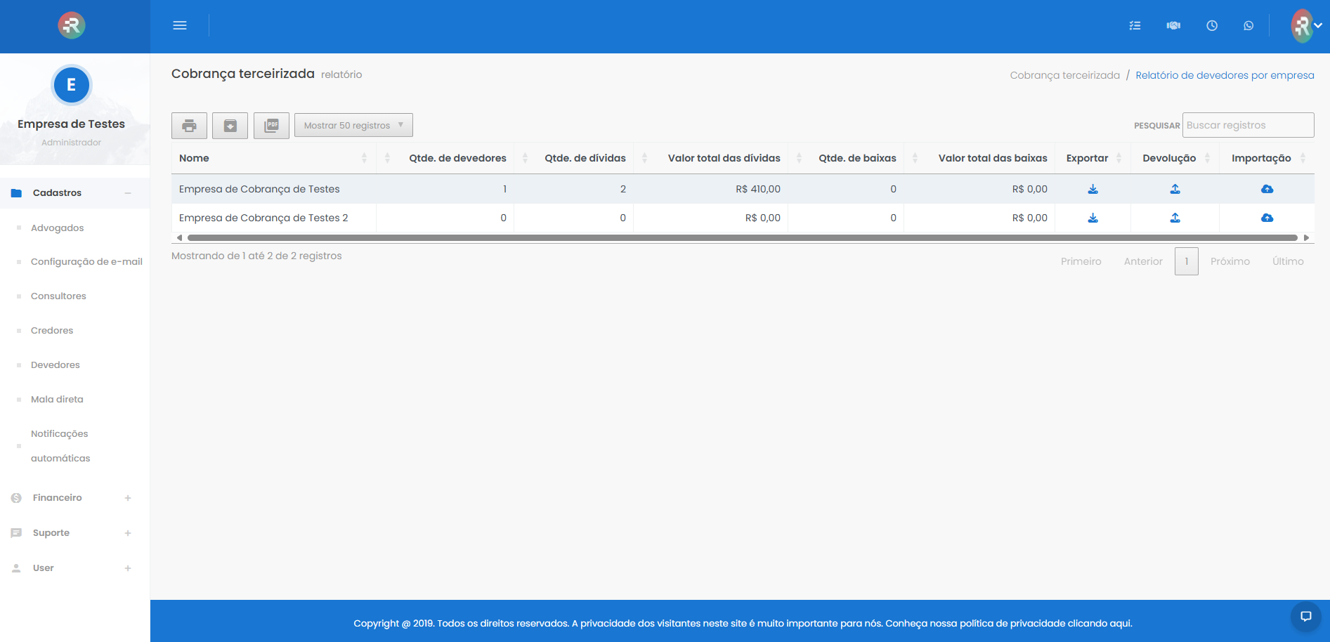Open Credores from the sidebar
The height and width of the screenshot is (642, 1330).
tap(52, 331)
